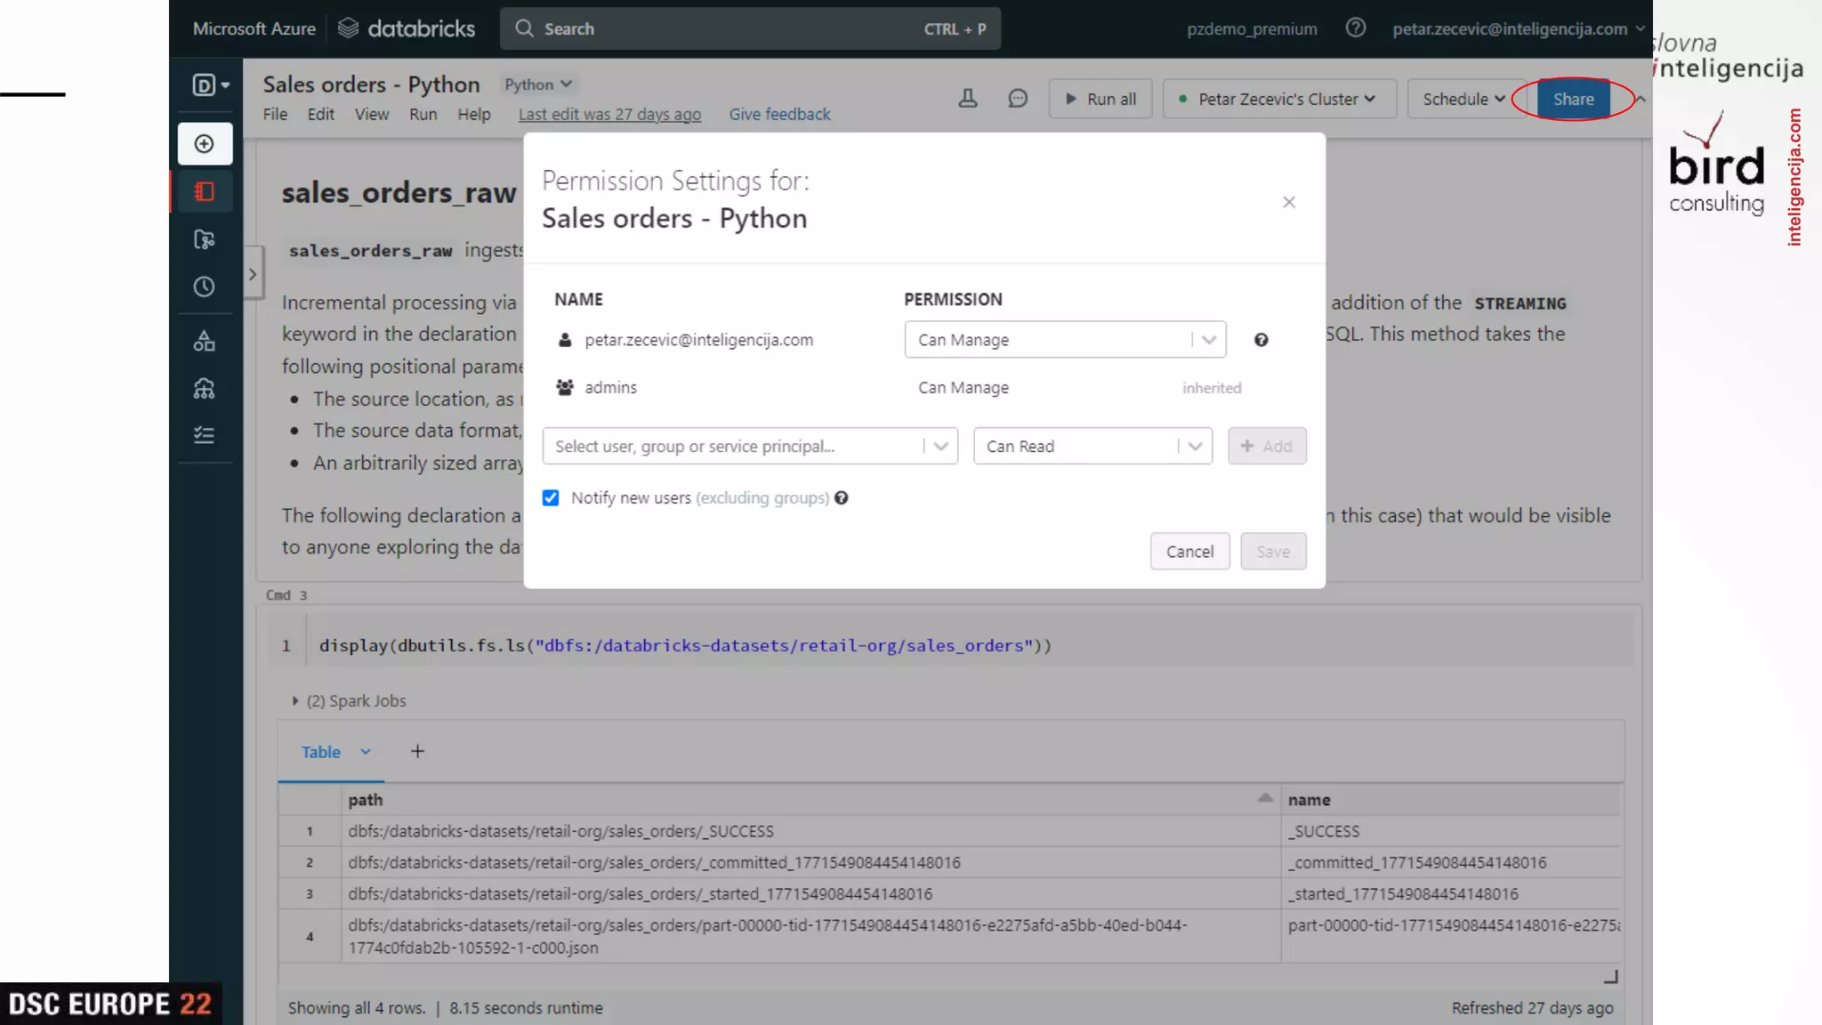
Task: Uncheck Notify new users checkbox
Action: 551,498
